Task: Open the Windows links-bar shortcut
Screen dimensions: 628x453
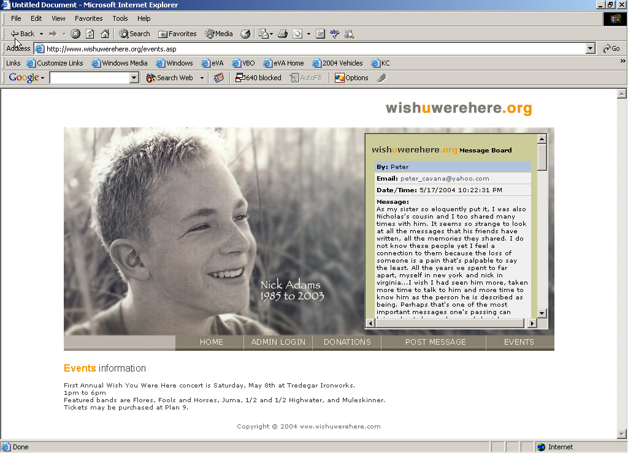Action: pos(174,63)
